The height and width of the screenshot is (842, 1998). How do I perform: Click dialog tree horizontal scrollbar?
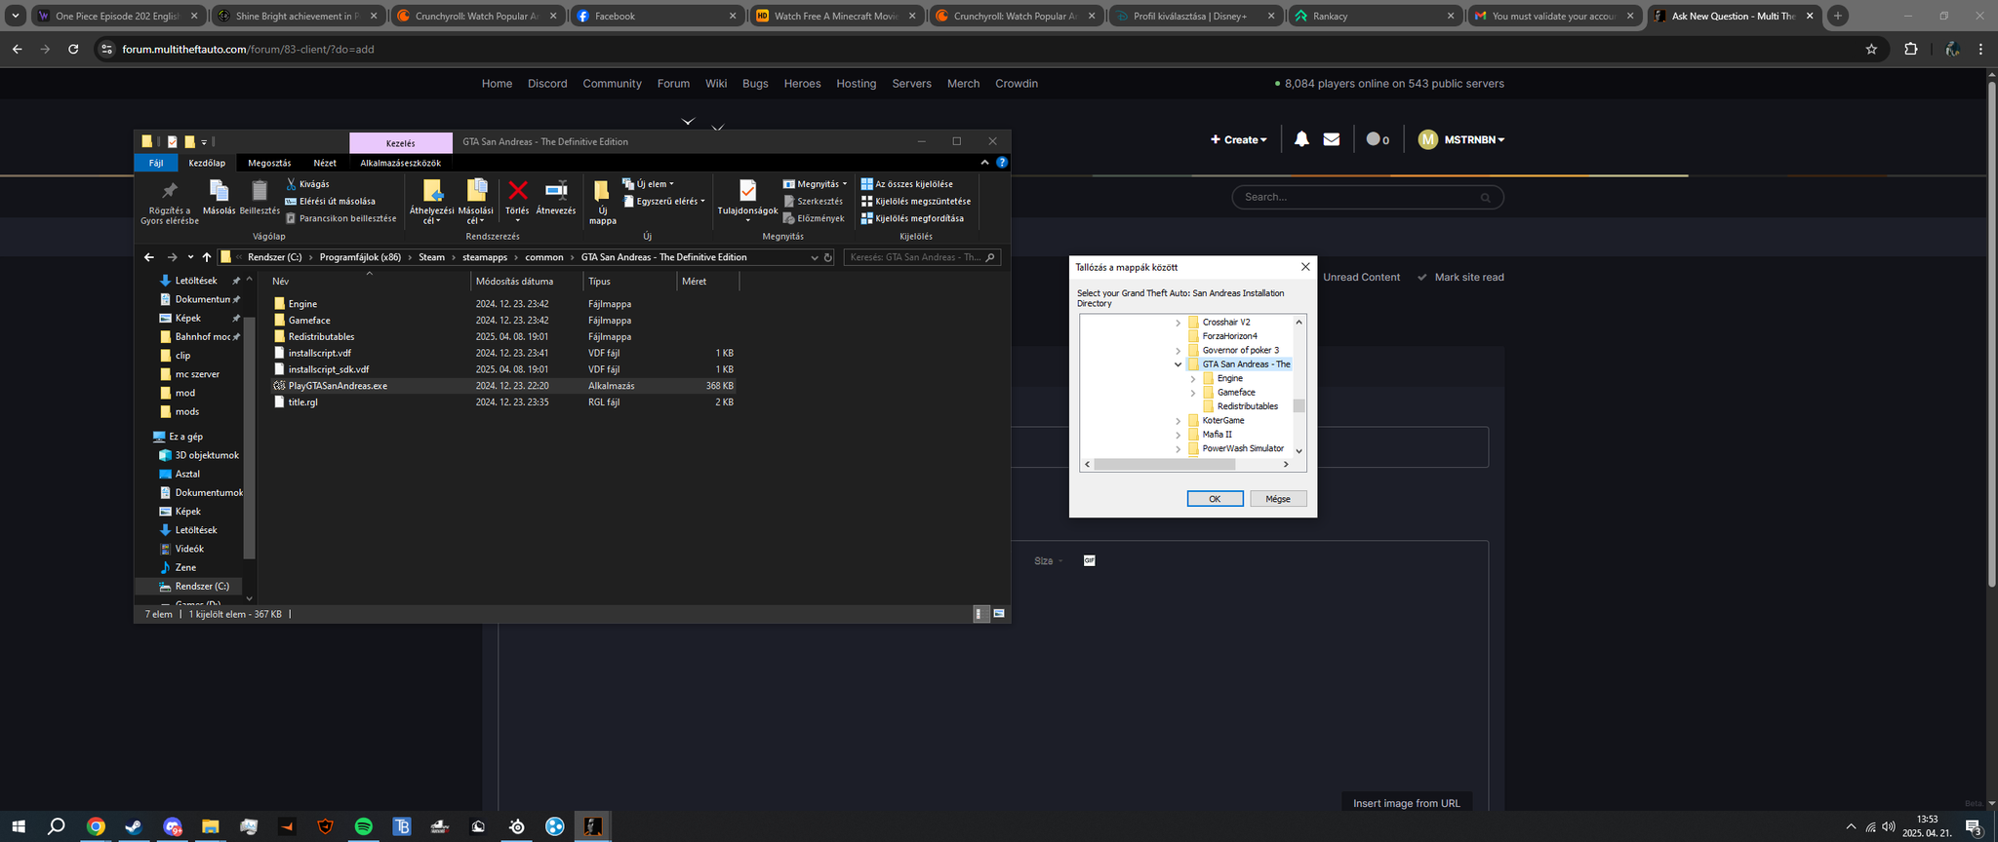coord(1165,465)
